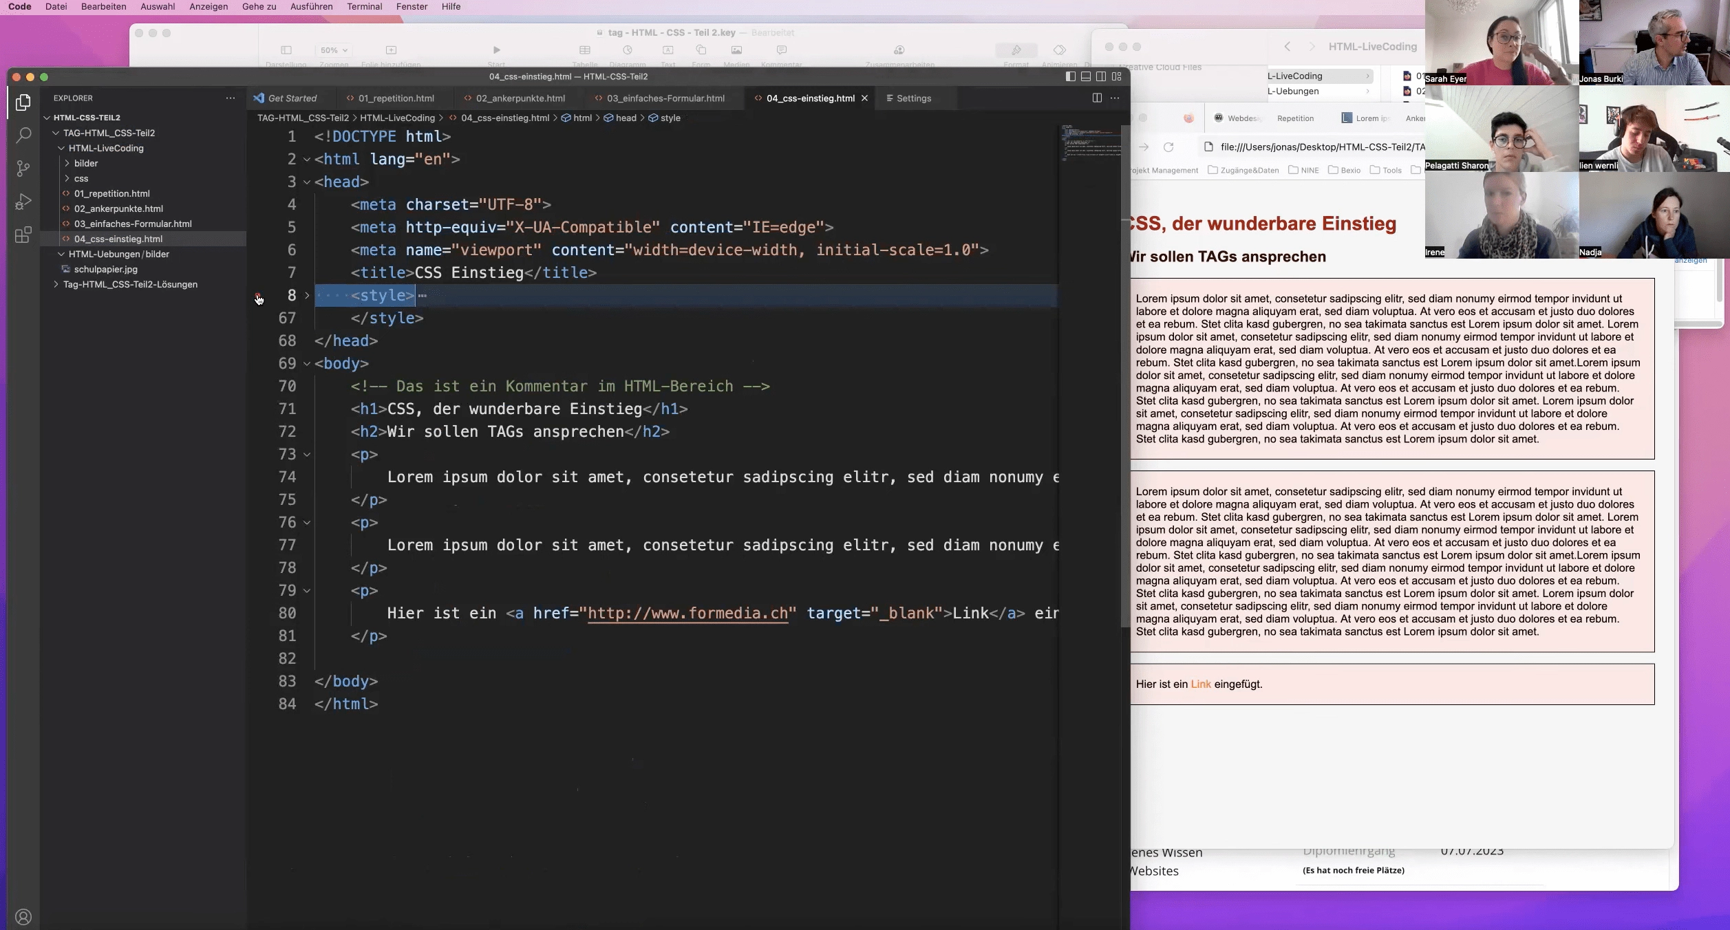
Task: Open the Source Control view icon
Action: pyautogui.click(x=23, y=168)
